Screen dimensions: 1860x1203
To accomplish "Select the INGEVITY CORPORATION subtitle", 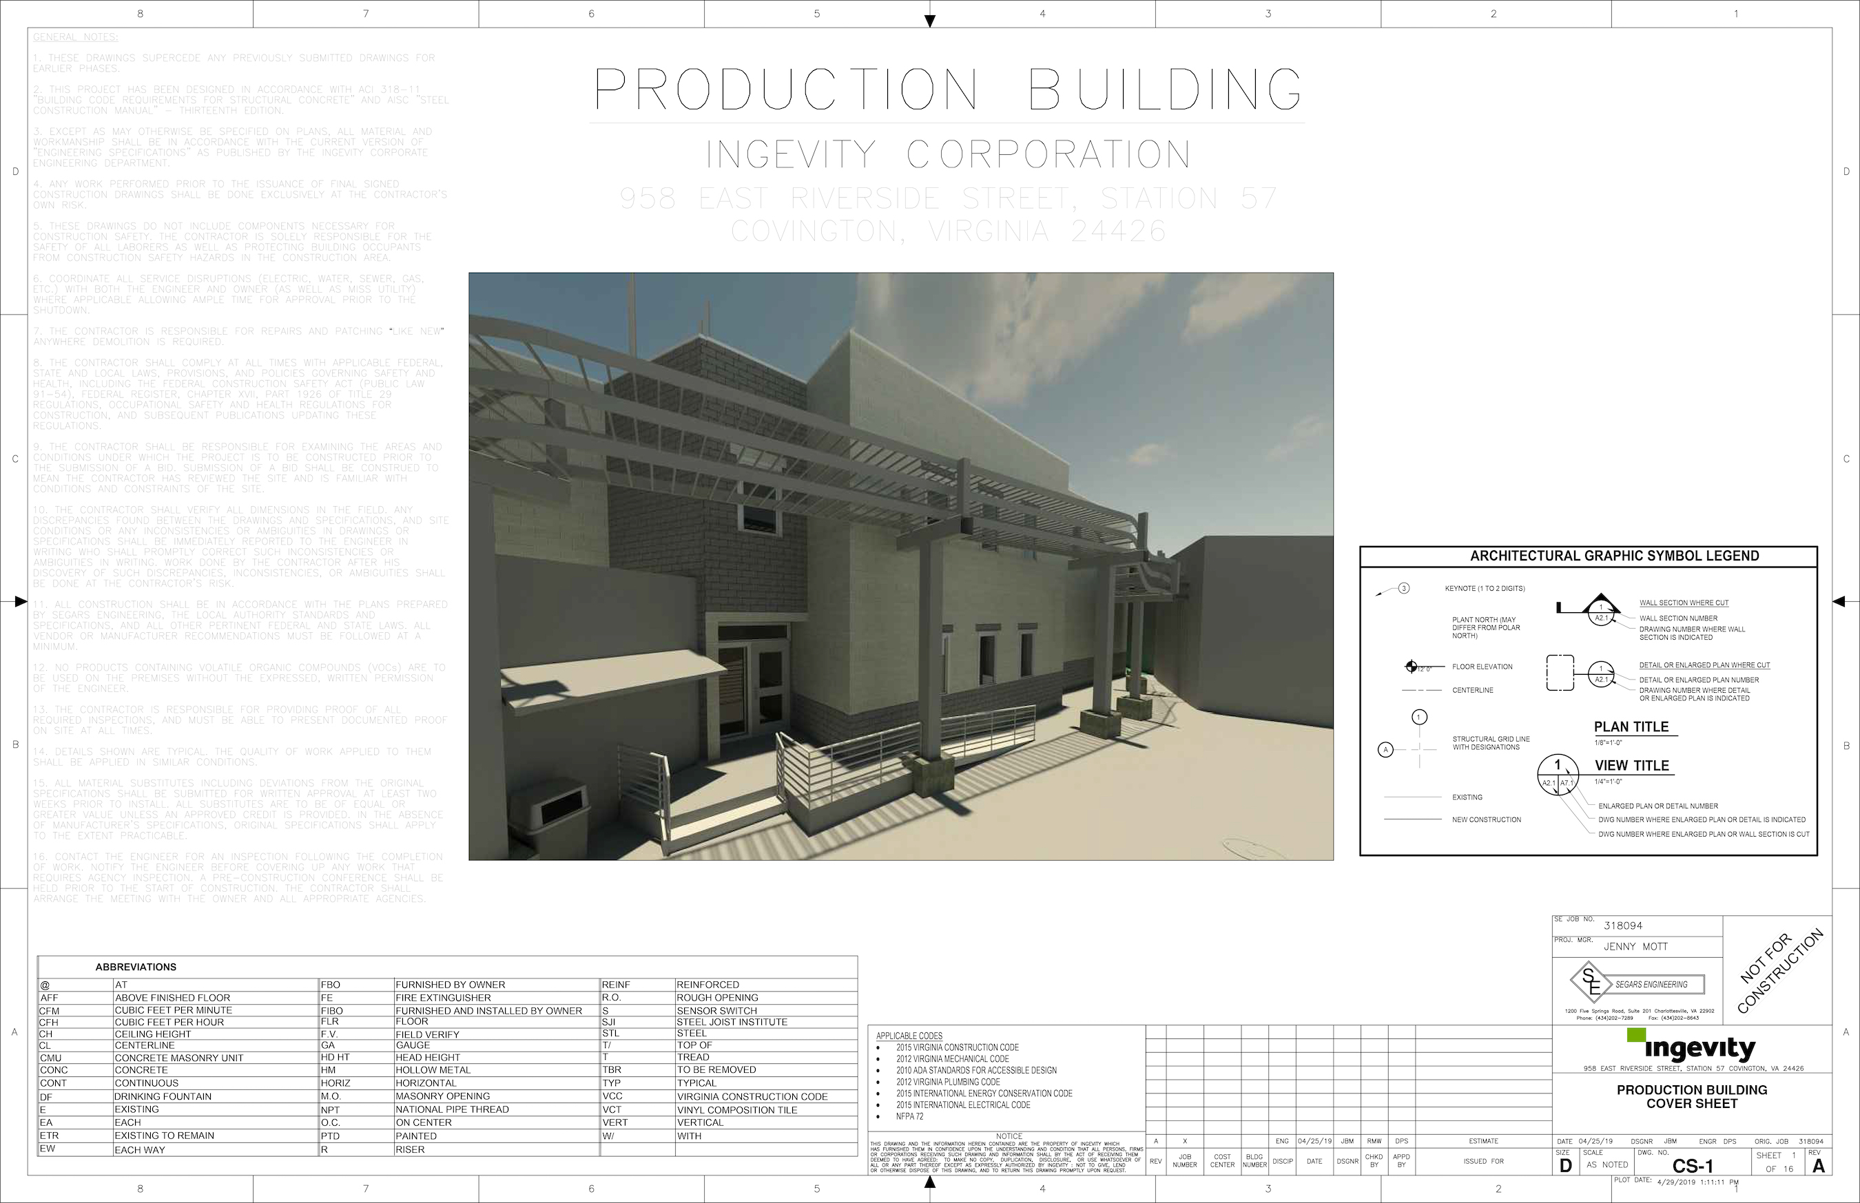I will (948, 154).
